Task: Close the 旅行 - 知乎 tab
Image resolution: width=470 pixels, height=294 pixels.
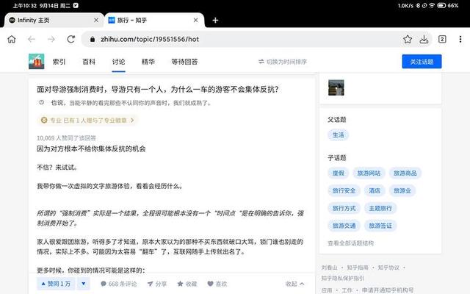Action: coord(196,20)
